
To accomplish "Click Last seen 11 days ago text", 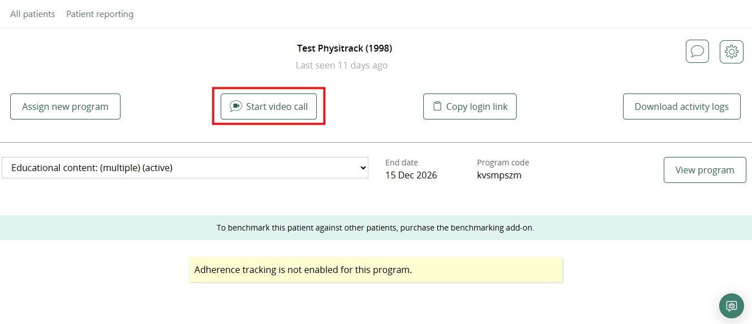I will pos(342,65).
